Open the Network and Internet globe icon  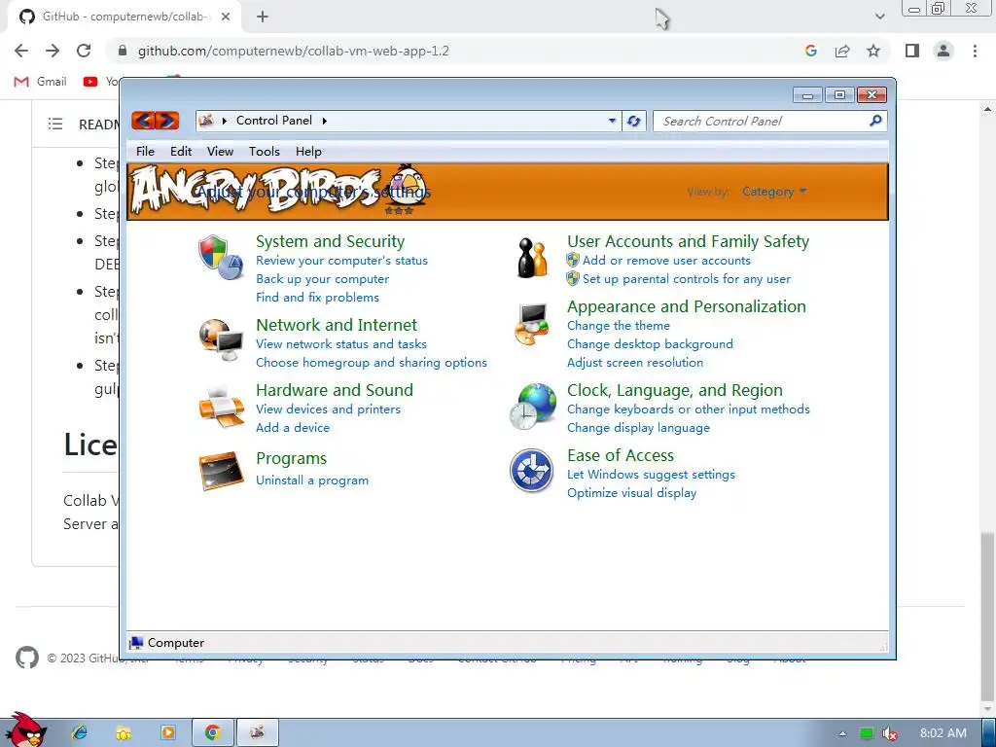(x=221, y=339)
